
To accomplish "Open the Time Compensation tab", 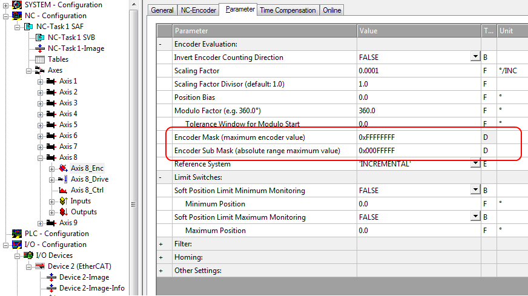I will pyautogui.click(x=288, y=10).
